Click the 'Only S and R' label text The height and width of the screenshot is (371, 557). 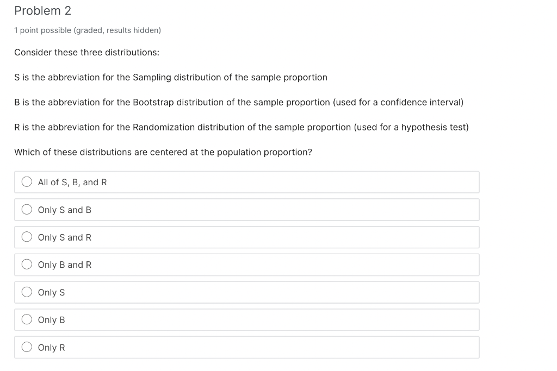(x=65, y=237)
